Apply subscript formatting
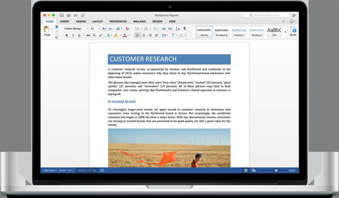The height and width of the screenshot is (198, 339). point(94,35)
